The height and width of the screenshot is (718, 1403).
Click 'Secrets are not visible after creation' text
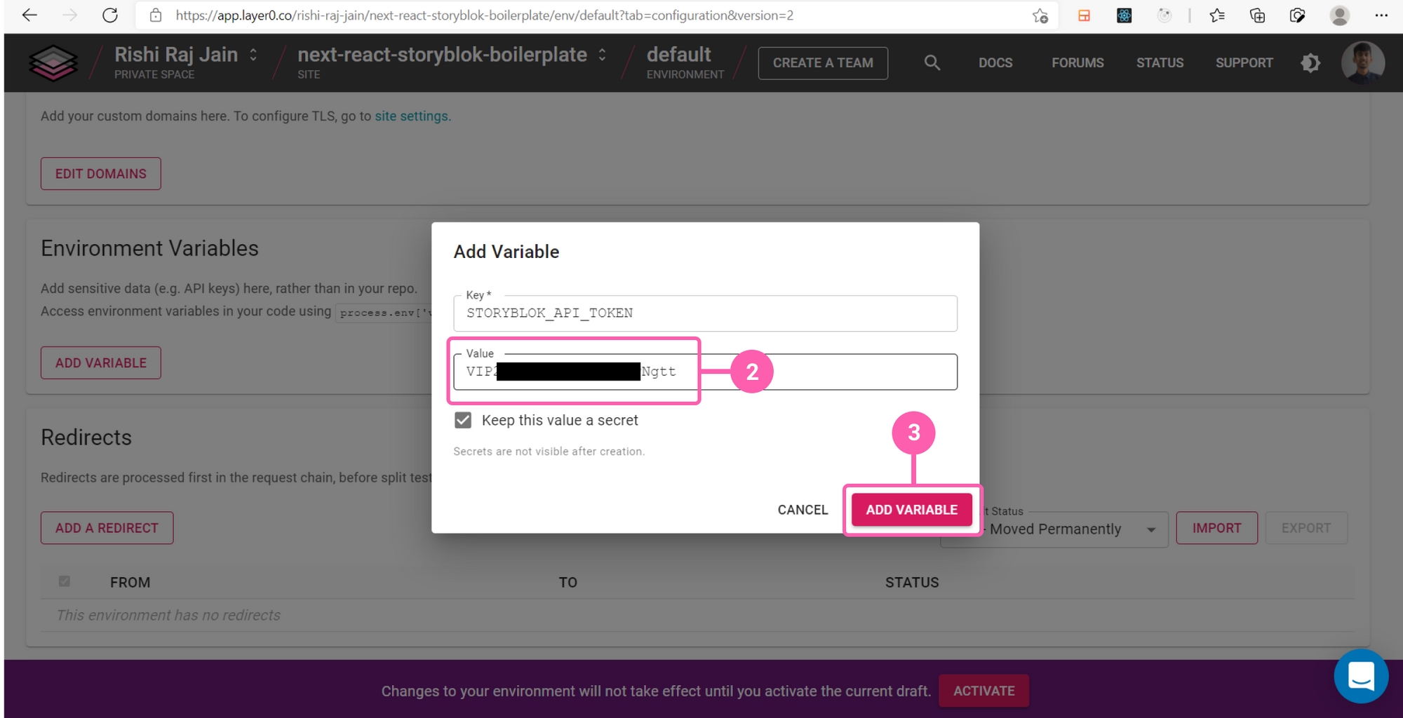(549, 452)
